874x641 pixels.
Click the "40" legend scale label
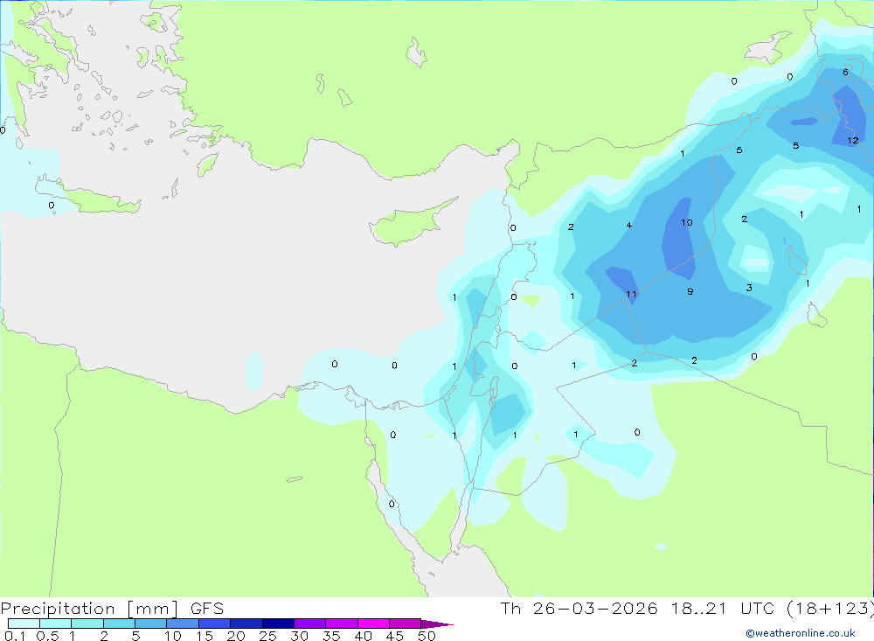[363, 636]
